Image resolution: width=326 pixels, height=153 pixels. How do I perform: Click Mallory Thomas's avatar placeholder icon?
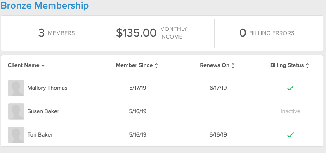(16, 88)
